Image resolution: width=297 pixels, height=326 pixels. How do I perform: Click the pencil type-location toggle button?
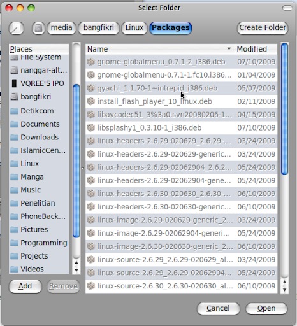coord(16,28)
